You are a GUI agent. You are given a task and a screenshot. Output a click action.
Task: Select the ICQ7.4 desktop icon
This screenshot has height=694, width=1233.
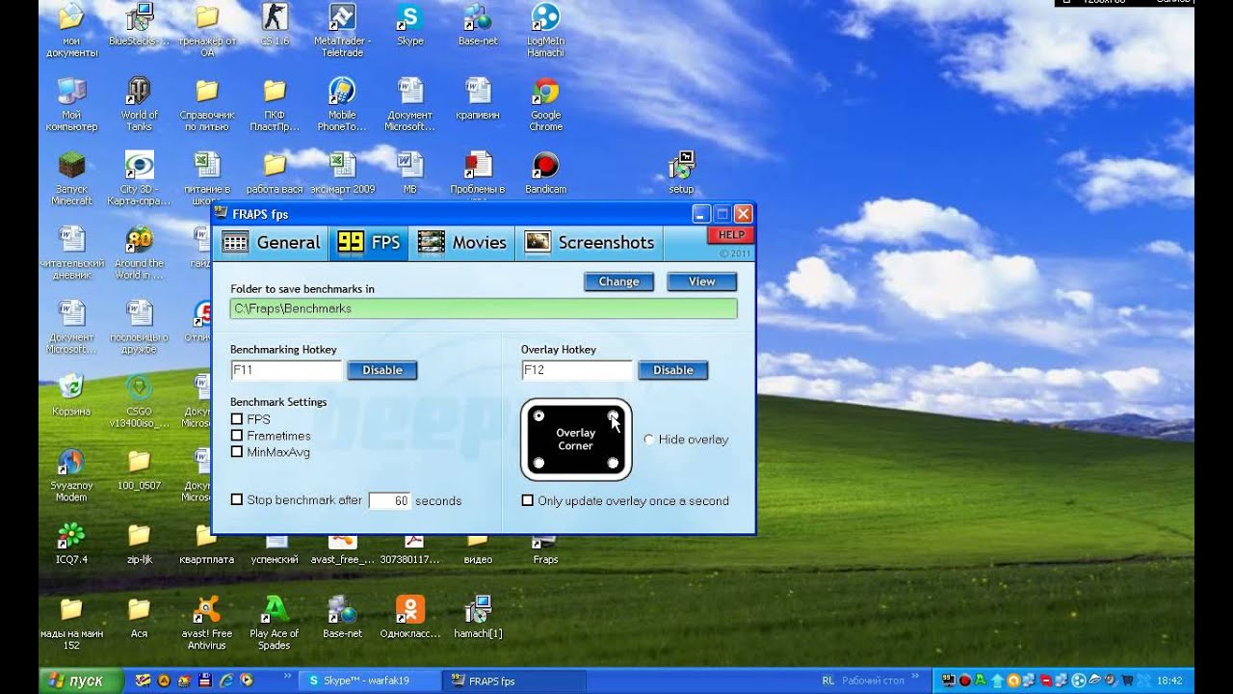(x=71, y=543)
